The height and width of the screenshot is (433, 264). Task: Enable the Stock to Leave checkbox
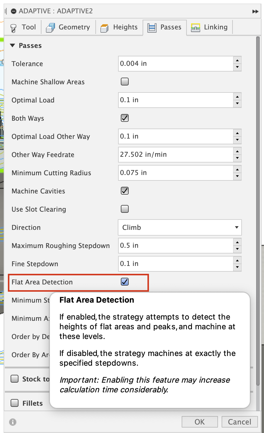[x=14, y=379]
